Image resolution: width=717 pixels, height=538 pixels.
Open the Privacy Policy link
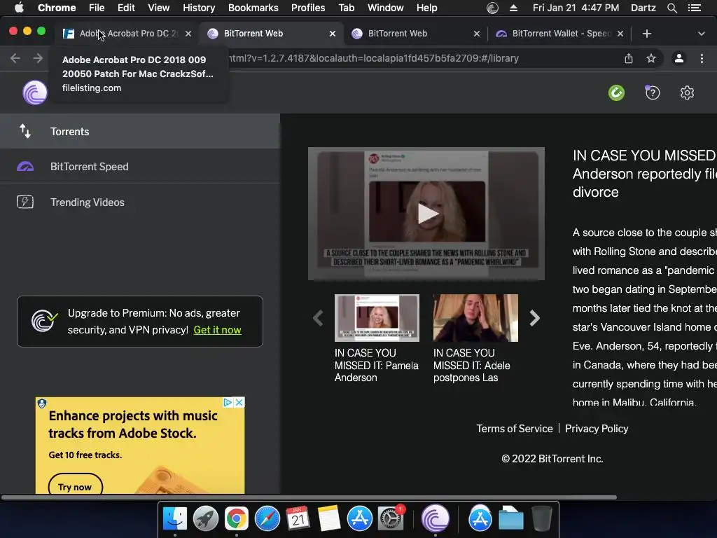click(597, 429)
